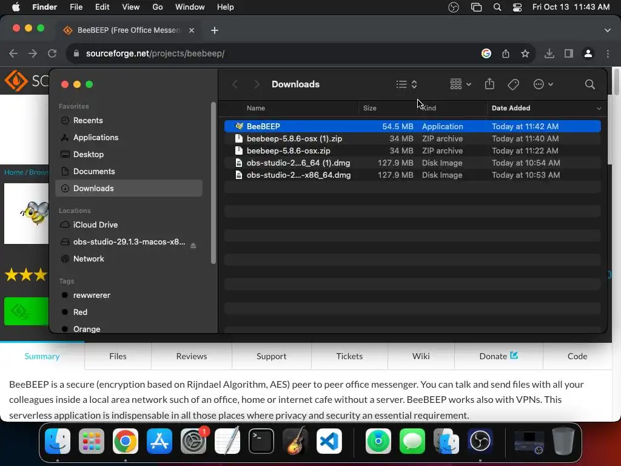Switch to the Reviews tab
621x466 pixels.
click(x=192, y=356)
